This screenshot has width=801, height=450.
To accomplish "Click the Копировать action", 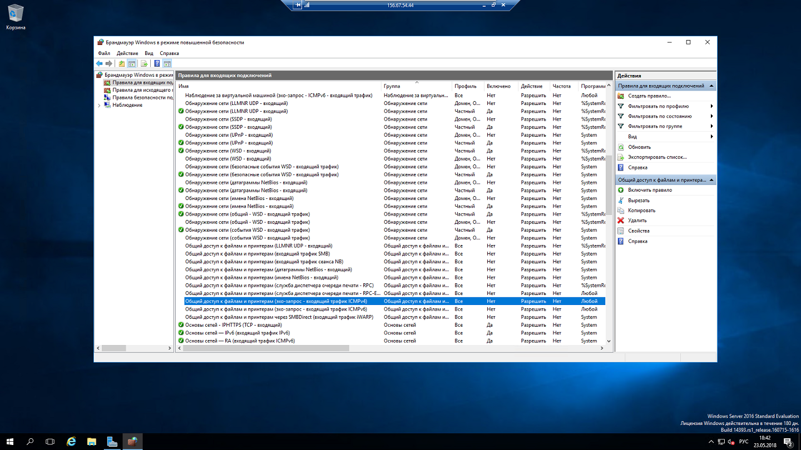I will (x=641, y=211).
